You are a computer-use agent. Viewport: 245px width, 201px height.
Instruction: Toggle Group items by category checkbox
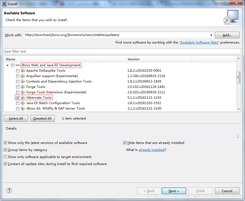[x=5, y=150]
